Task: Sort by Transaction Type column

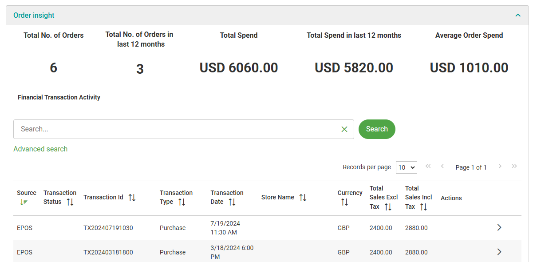Action: pos(182,202)
